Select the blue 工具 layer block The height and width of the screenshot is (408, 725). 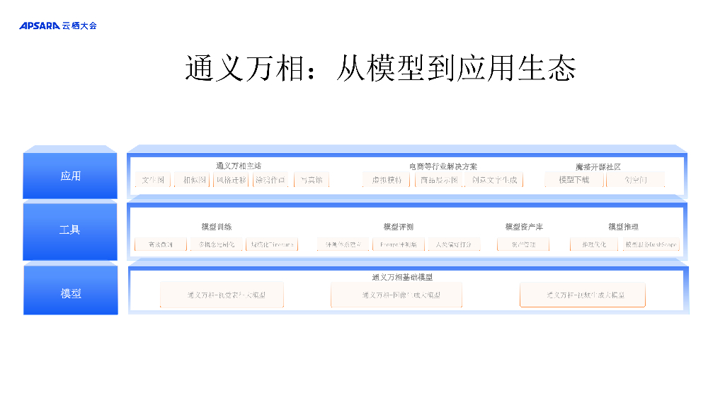(x=70, y=230)
